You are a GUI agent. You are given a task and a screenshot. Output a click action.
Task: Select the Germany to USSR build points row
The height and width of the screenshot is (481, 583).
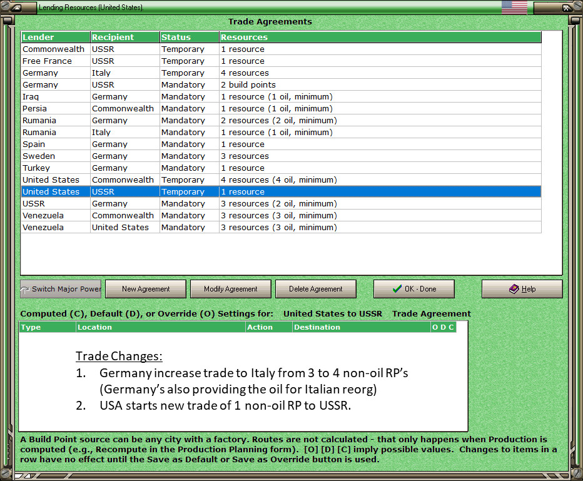281,84
